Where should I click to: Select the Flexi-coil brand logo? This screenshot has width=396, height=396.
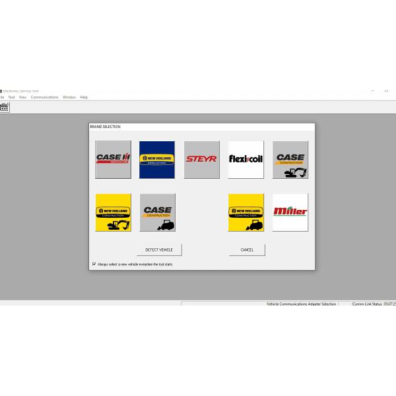(x=246, y=159)
